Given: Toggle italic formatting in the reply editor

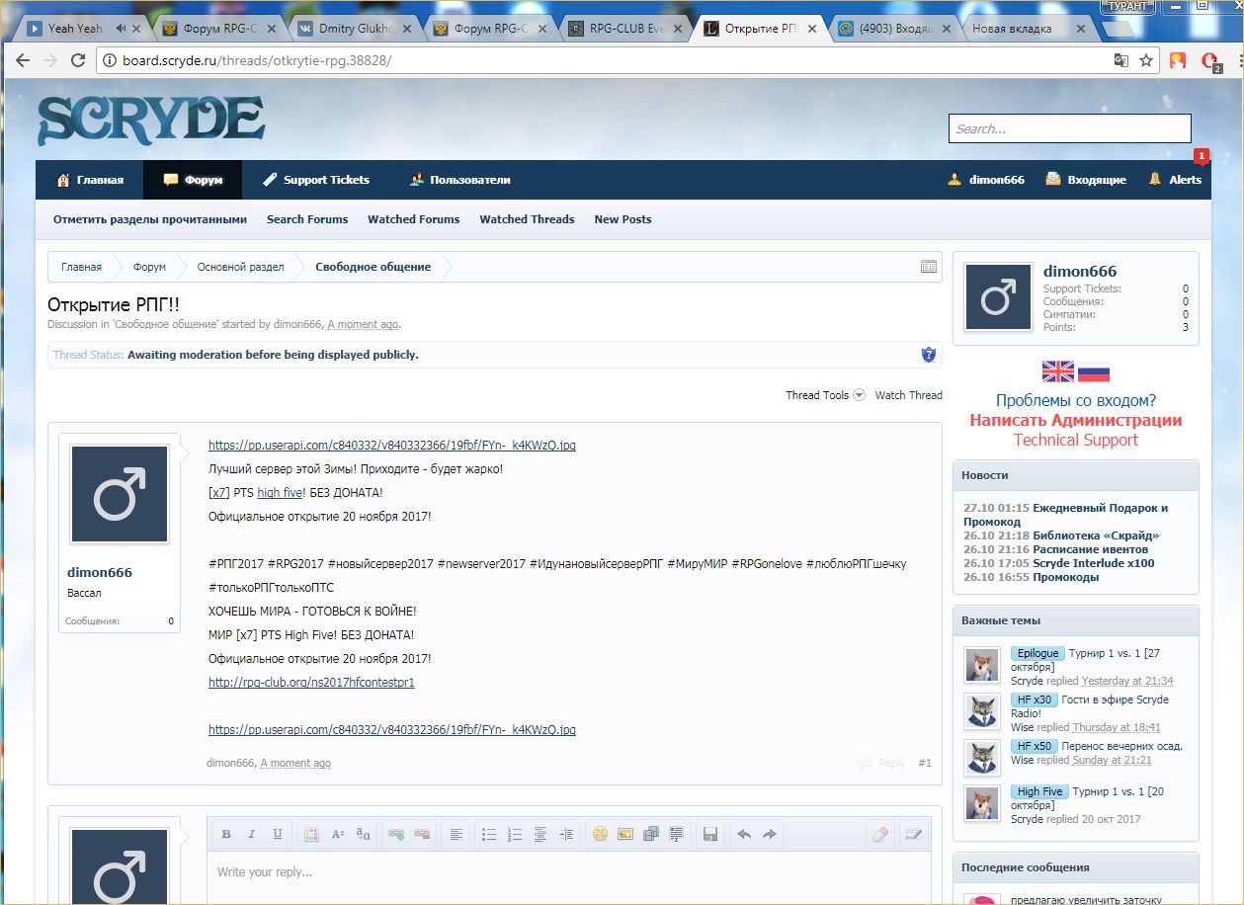Looking at the screenshot, I should 252,834.
